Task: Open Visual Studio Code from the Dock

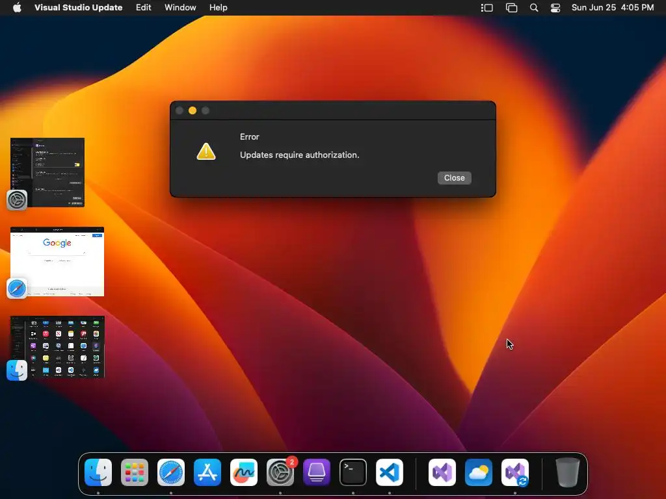Action: [390, 472]
